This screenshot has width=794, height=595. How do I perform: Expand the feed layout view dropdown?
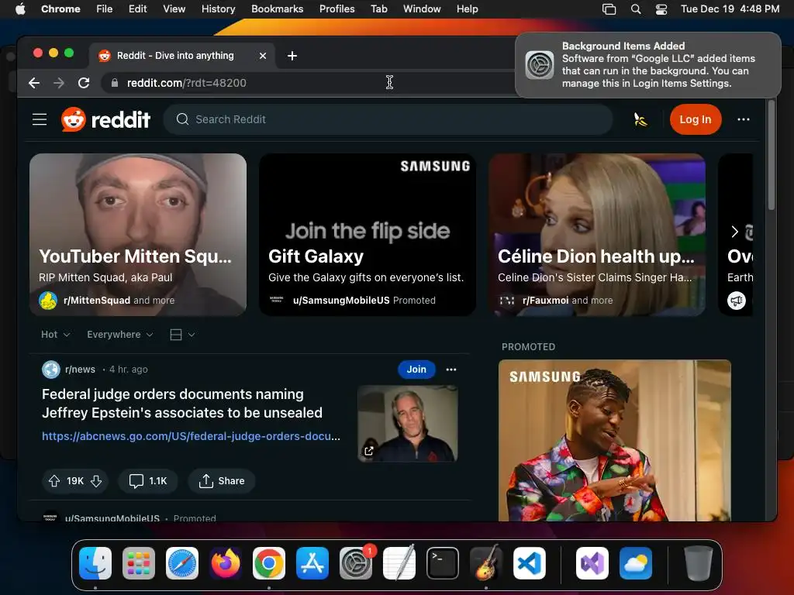pos(182,335)
